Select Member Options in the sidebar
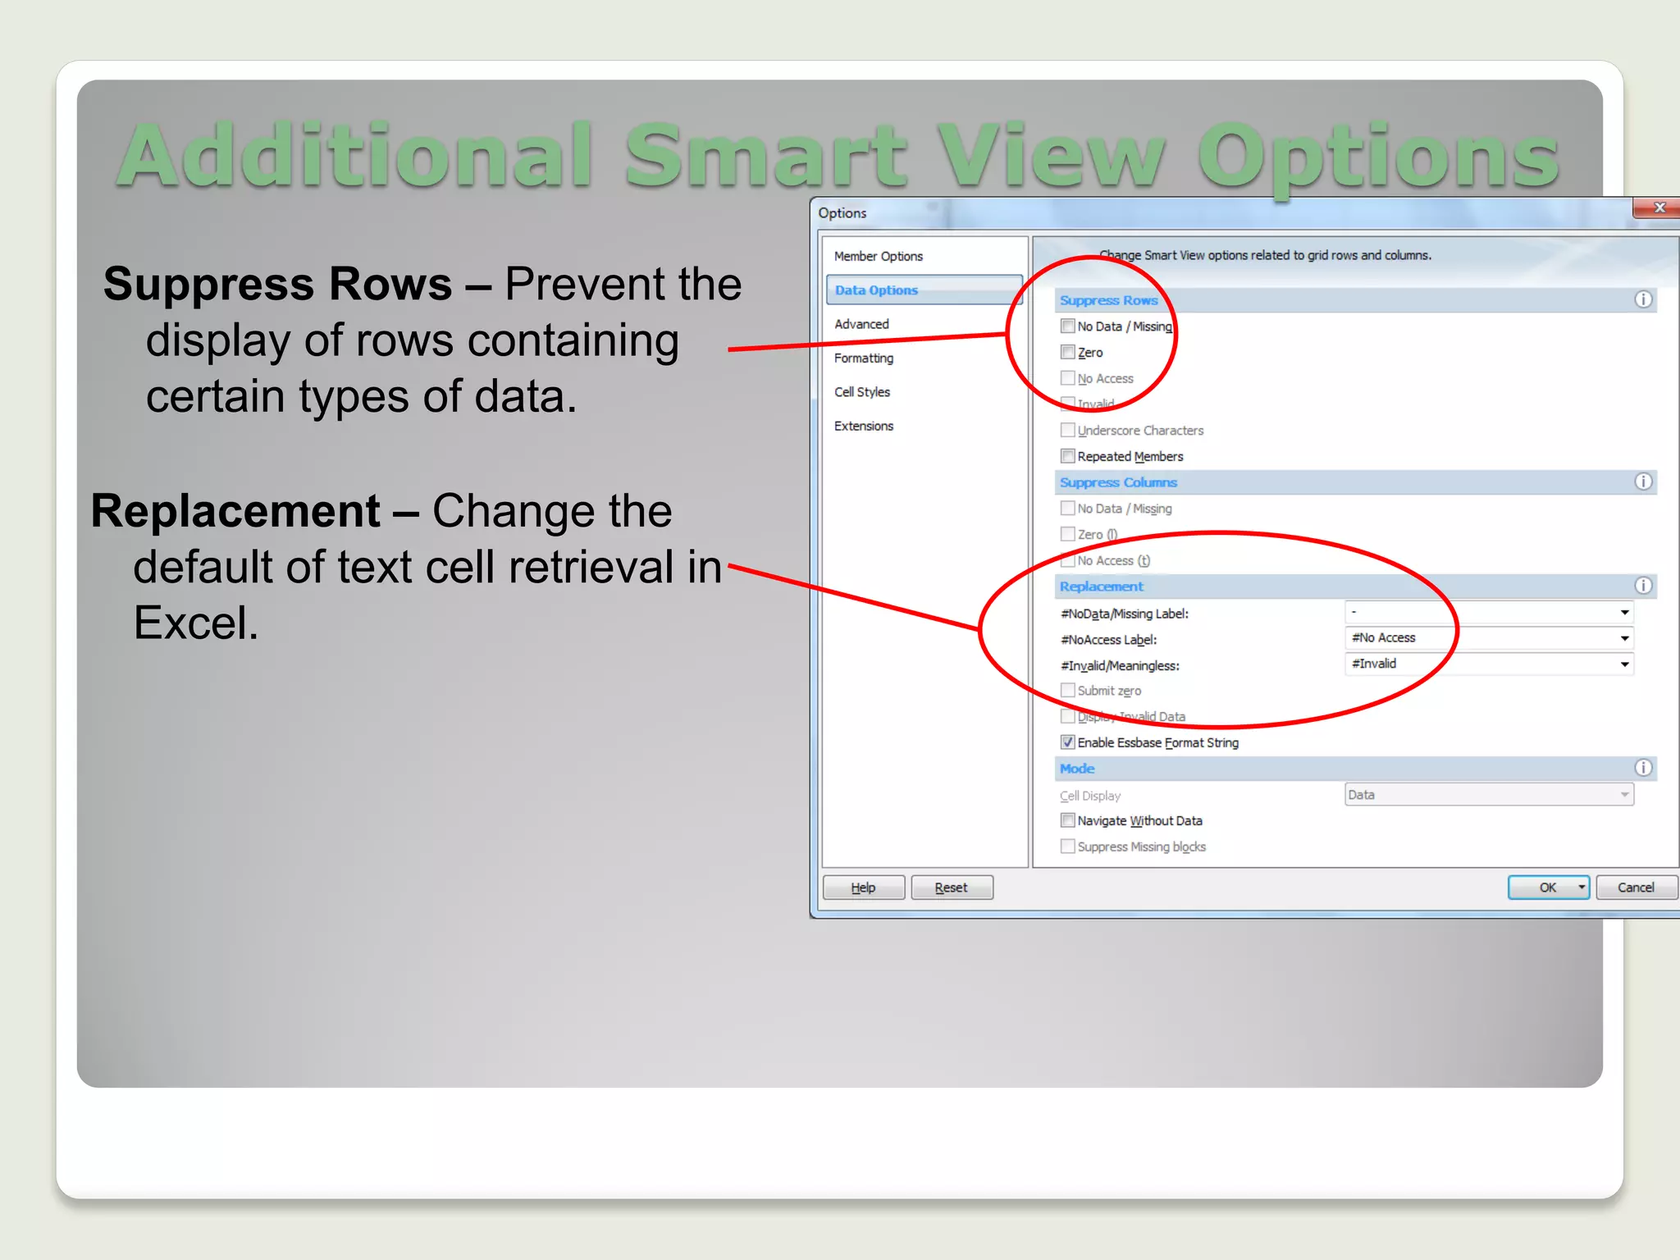 878,257
